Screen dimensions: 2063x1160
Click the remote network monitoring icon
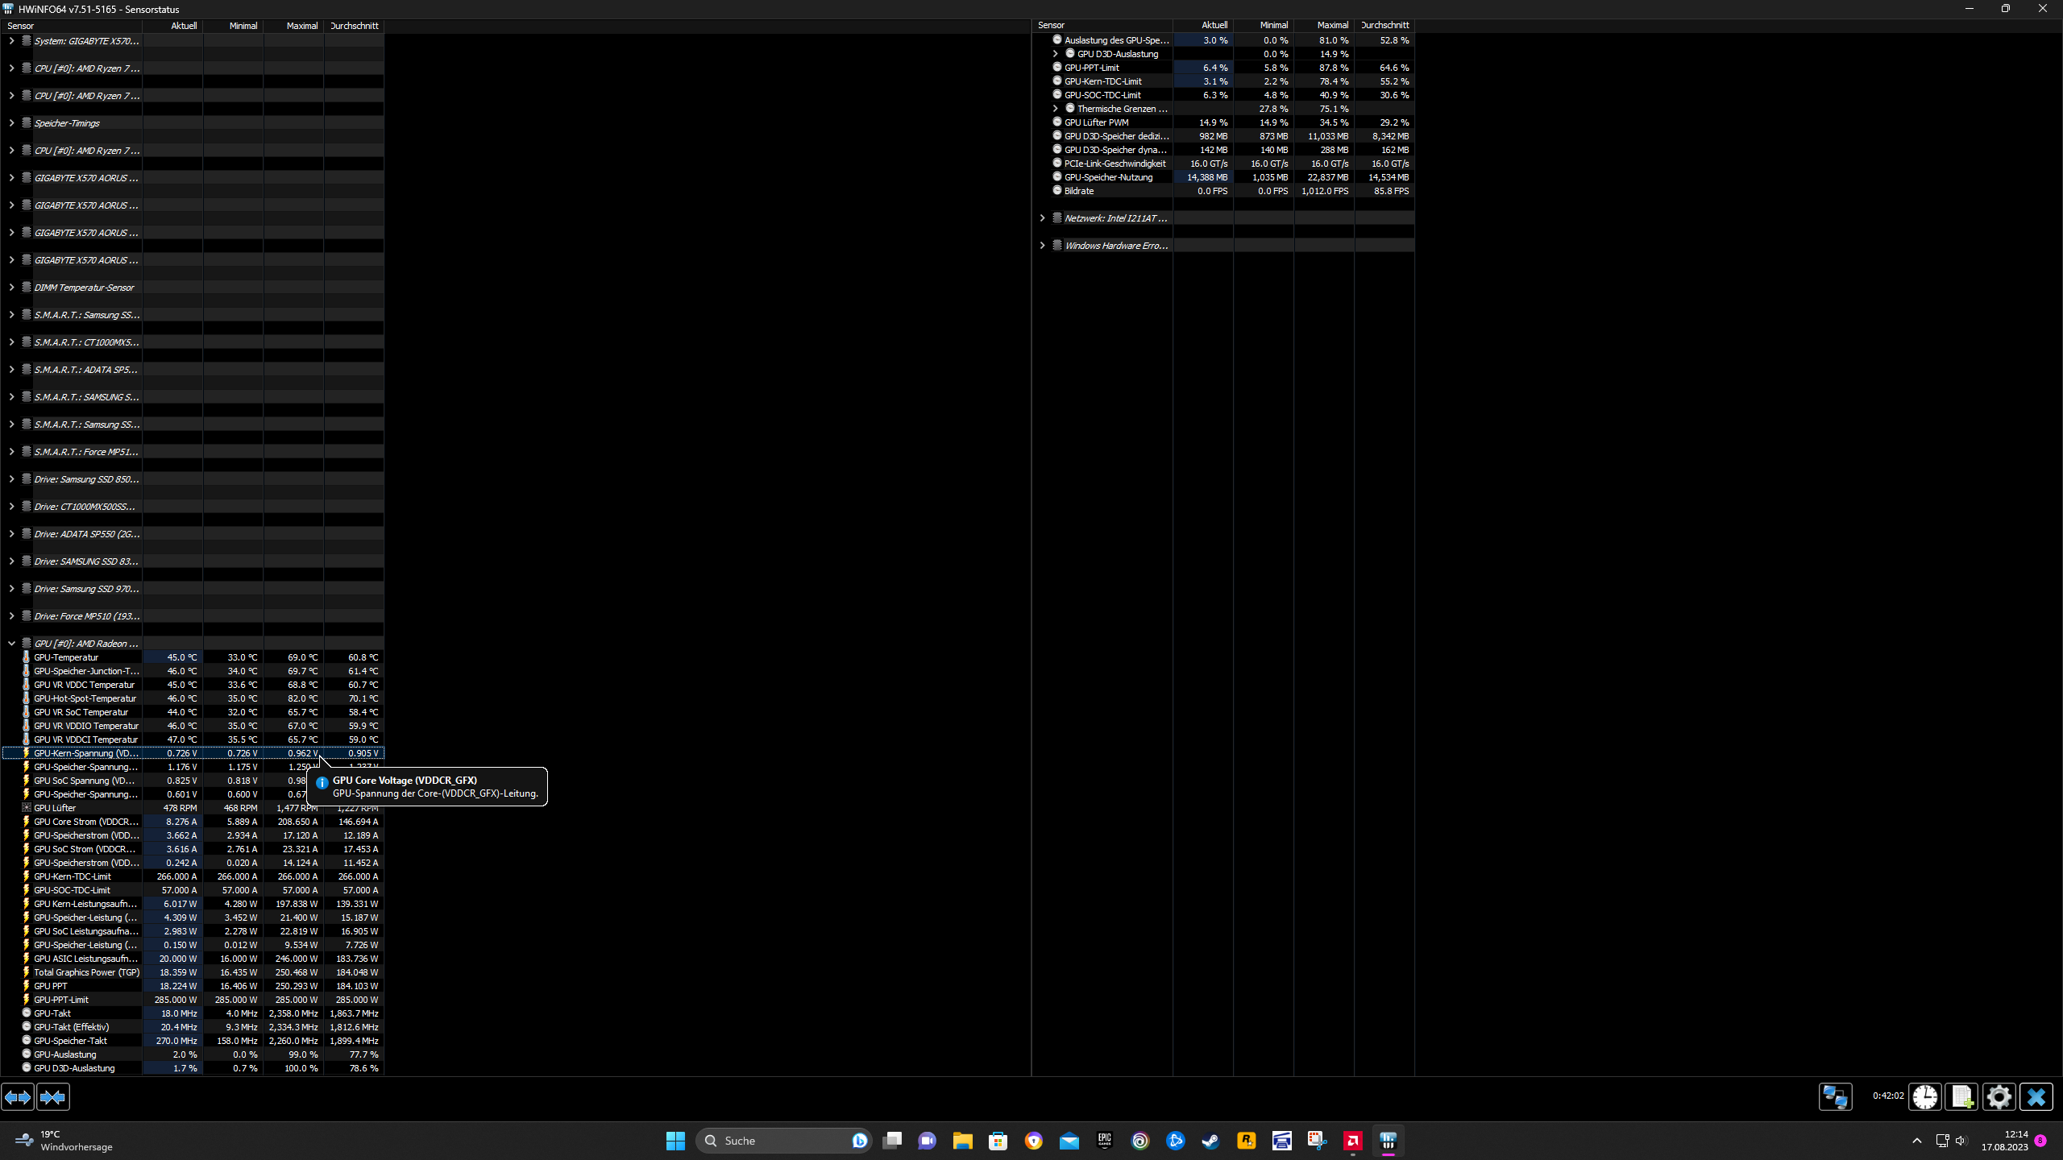pos(1835,1096)
